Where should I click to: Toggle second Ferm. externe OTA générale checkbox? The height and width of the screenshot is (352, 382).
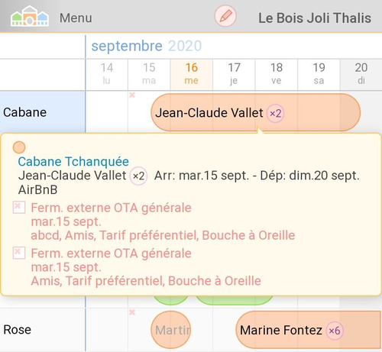point(19,253)
